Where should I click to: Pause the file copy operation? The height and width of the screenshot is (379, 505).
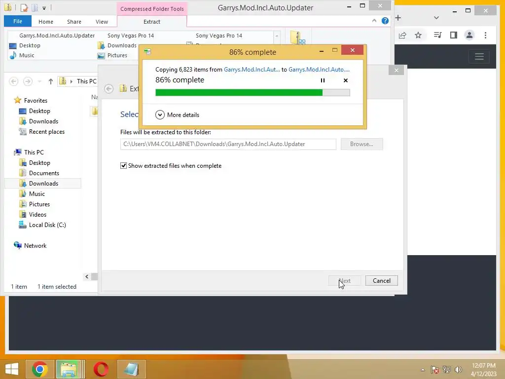323,80
